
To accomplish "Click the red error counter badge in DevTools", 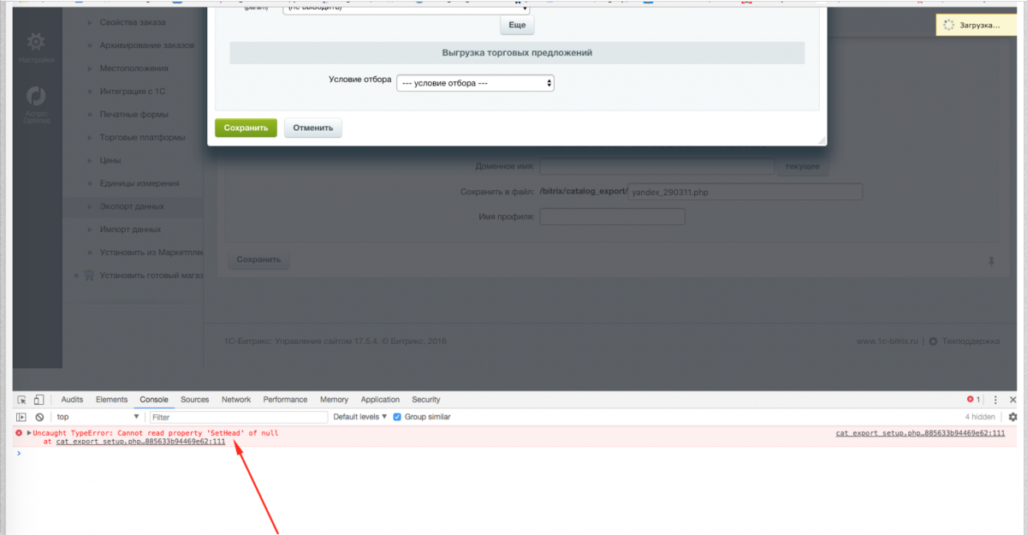I will point(972,399).
